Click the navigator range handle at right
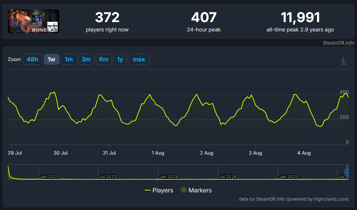This screenshot has height=210, width=357. coord(347,172)
